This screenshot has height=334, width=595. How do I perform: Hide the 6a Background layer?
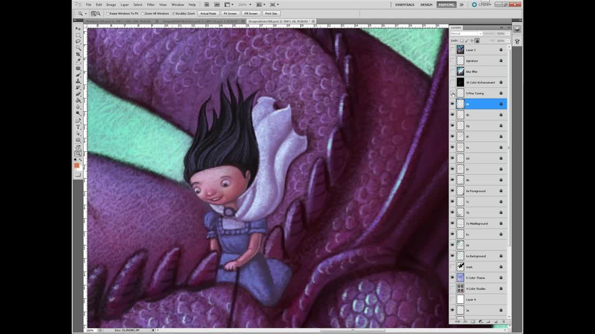click(x=453, y=256)
